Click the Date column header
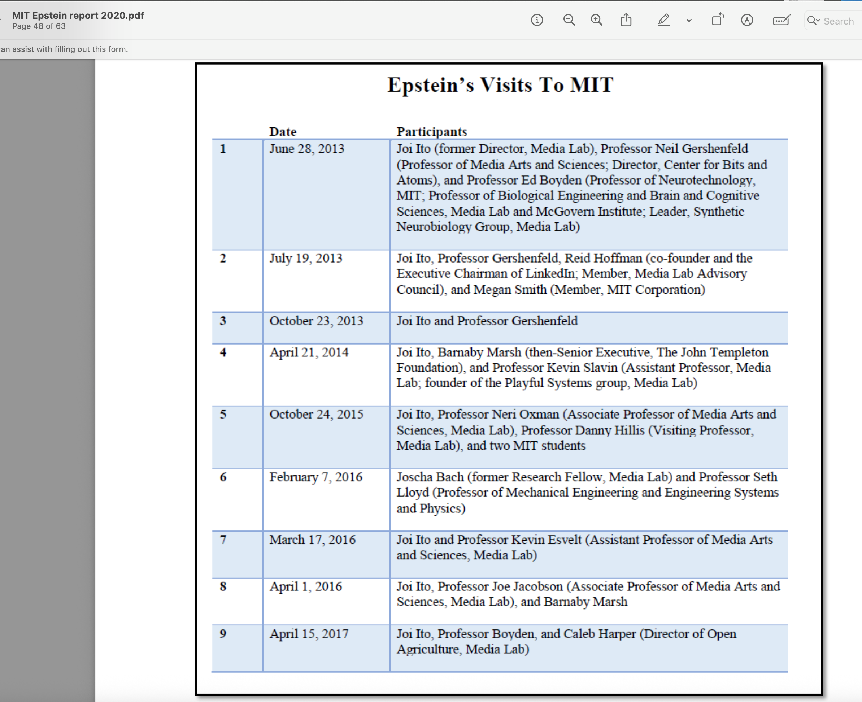862x702 pixels. [x=283, y=132]
